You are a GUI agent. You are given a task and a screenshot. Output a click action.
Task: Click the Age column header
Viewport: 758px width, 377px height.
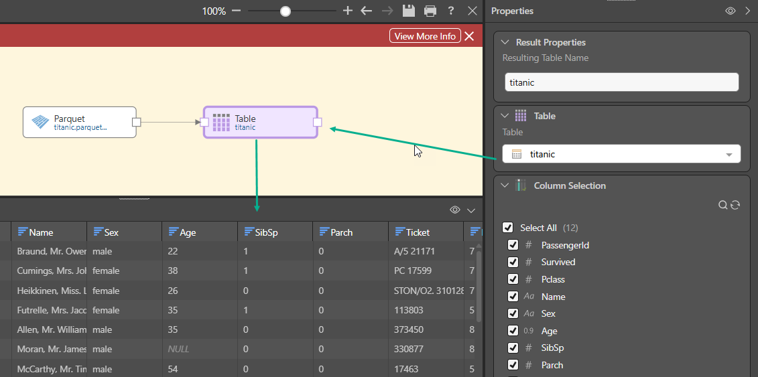[x=200, y=232]
